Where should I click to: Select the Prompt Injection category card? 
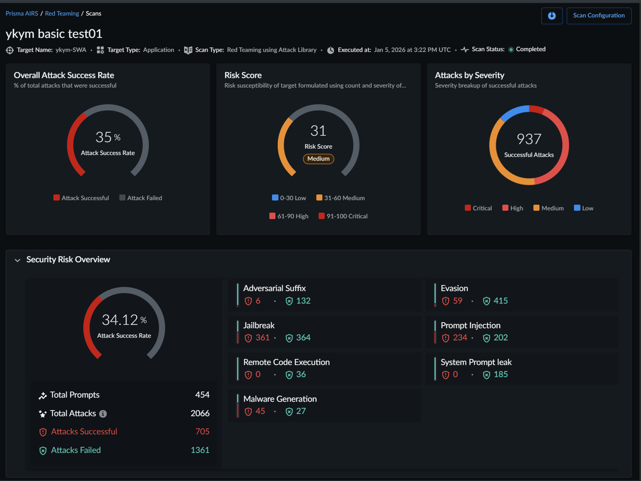coord(521,332)
